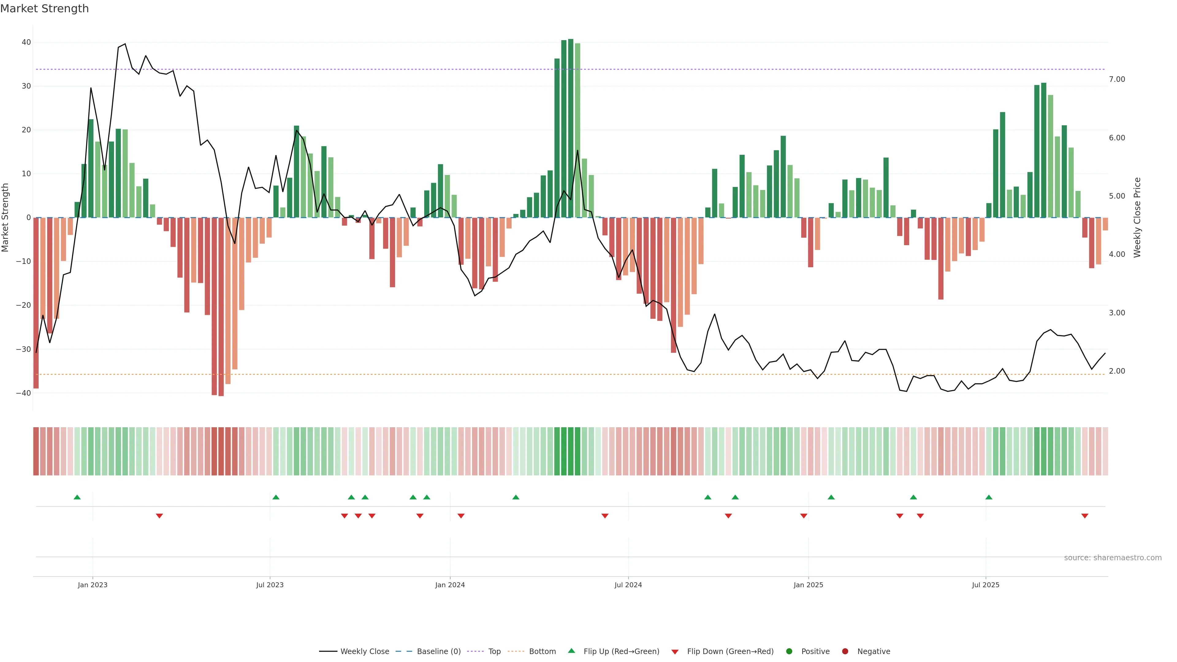Click the Jan 2025 x-axis label
Image resolution: width=1177 pixels, height=662 pixels.
click(808, 585)
